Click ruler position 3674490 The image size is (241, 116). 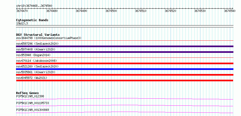click(82, 11)
